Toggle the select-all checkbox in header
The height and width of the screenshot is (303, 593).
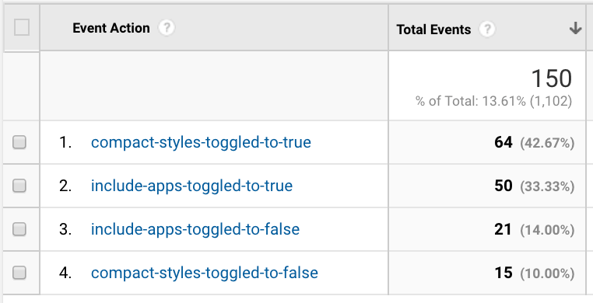click(x=22, y=27)
